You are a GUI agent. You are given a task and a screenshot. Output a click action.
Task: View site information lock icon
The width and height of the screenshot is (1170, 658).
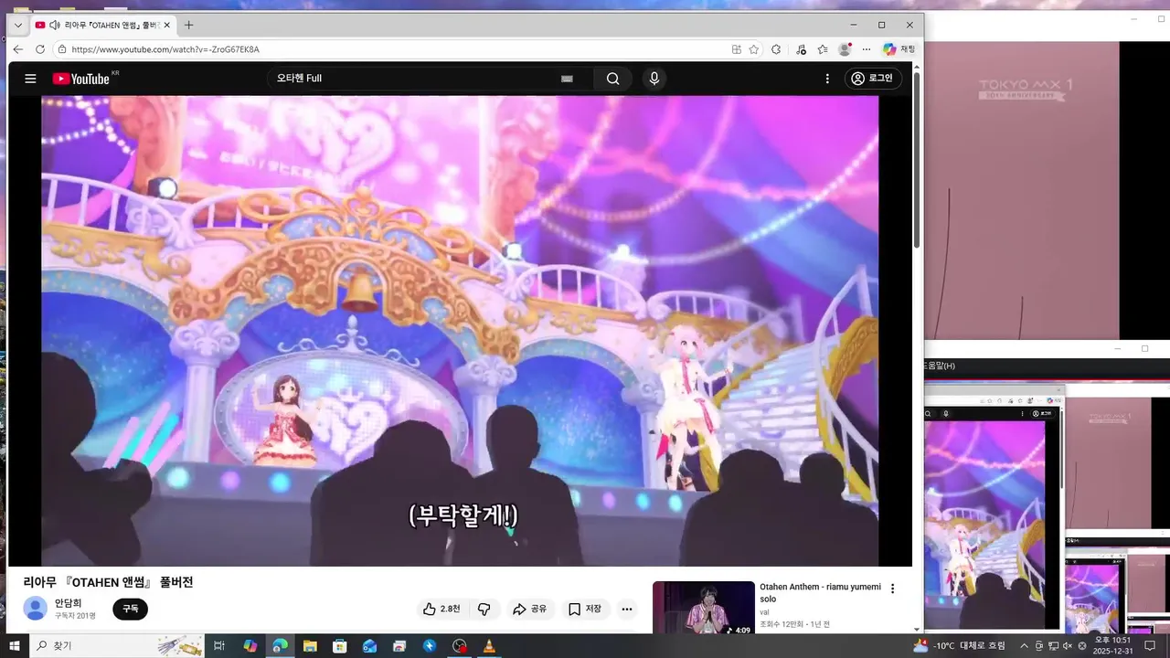(x=62, y=49)
